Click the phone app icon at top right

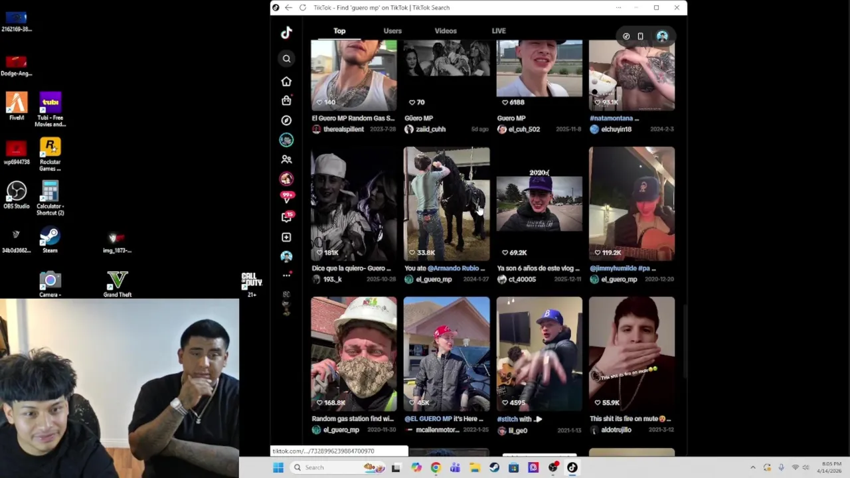(x=640, y=37)
